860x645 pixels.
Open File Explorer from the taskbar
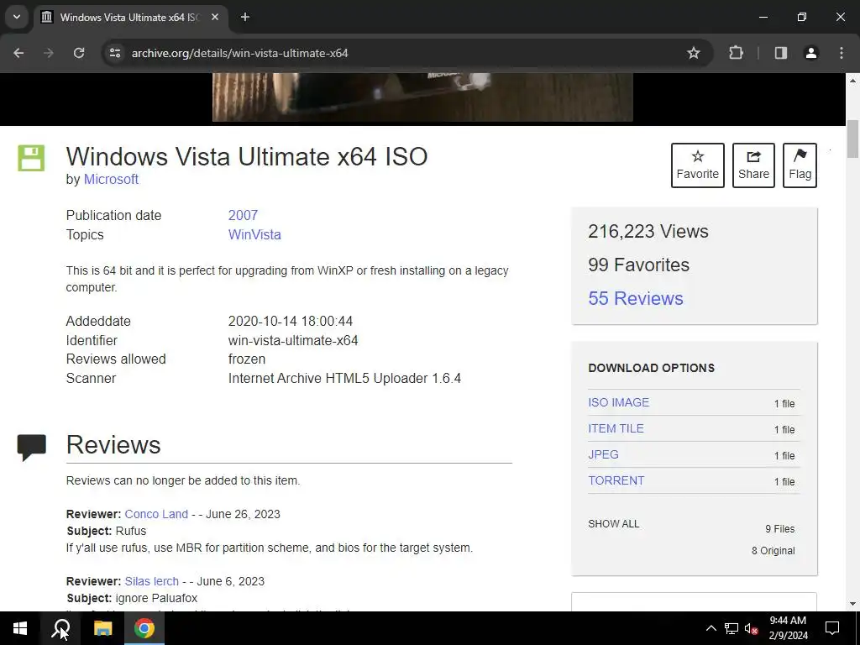point(102,628)
